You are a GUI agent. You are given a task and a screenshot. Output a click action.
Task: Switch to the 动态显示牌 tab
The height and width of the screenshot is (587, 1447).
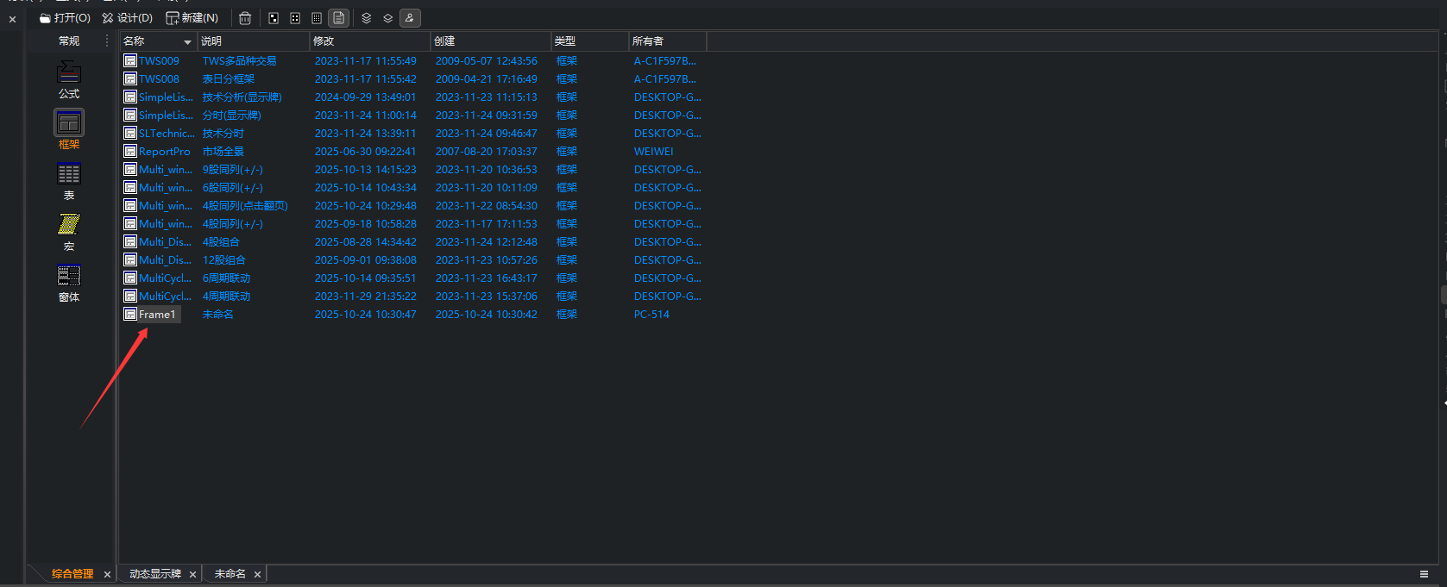point(155,574)
